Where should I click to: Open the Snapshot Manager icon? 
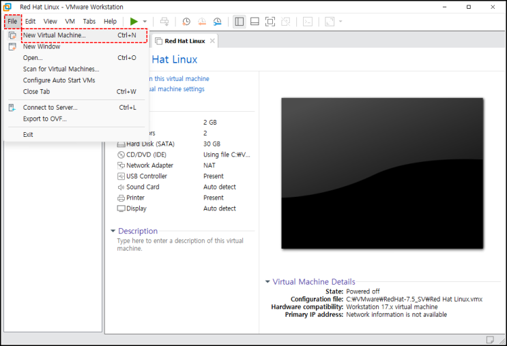(x=217, y=22)
